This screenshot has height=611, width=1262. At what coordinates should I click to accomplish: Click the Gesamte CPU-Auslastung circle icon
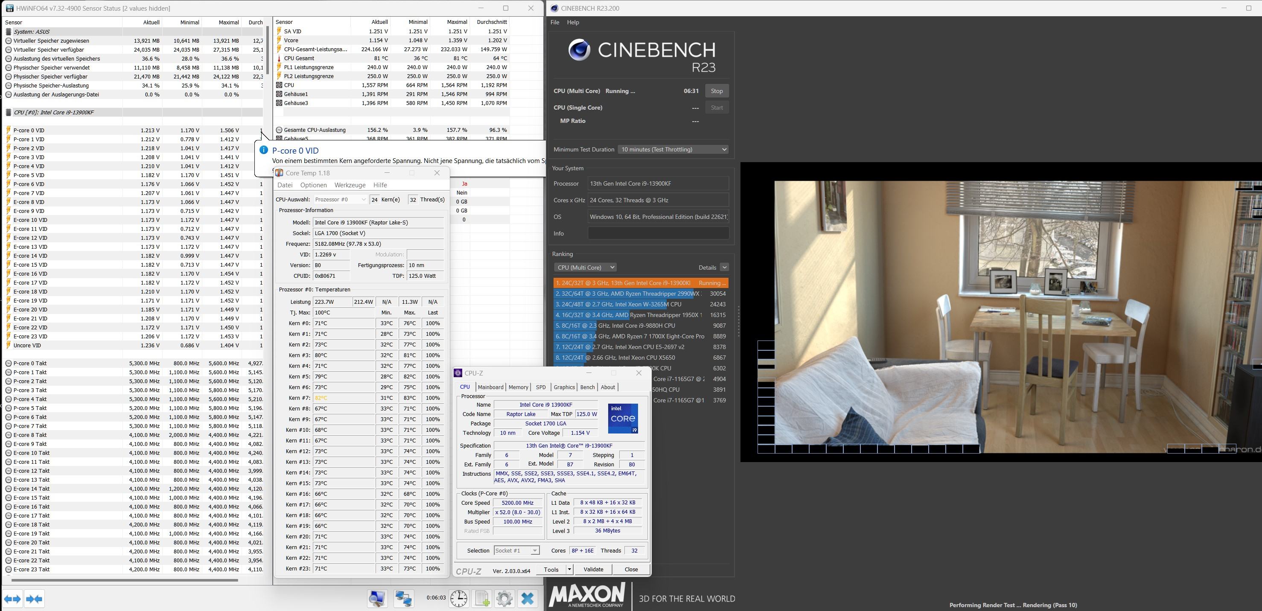279,130
